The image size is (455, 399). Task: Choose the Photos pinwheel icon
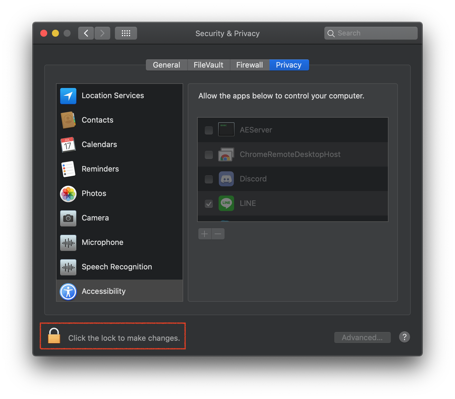[x=68, y=194]
